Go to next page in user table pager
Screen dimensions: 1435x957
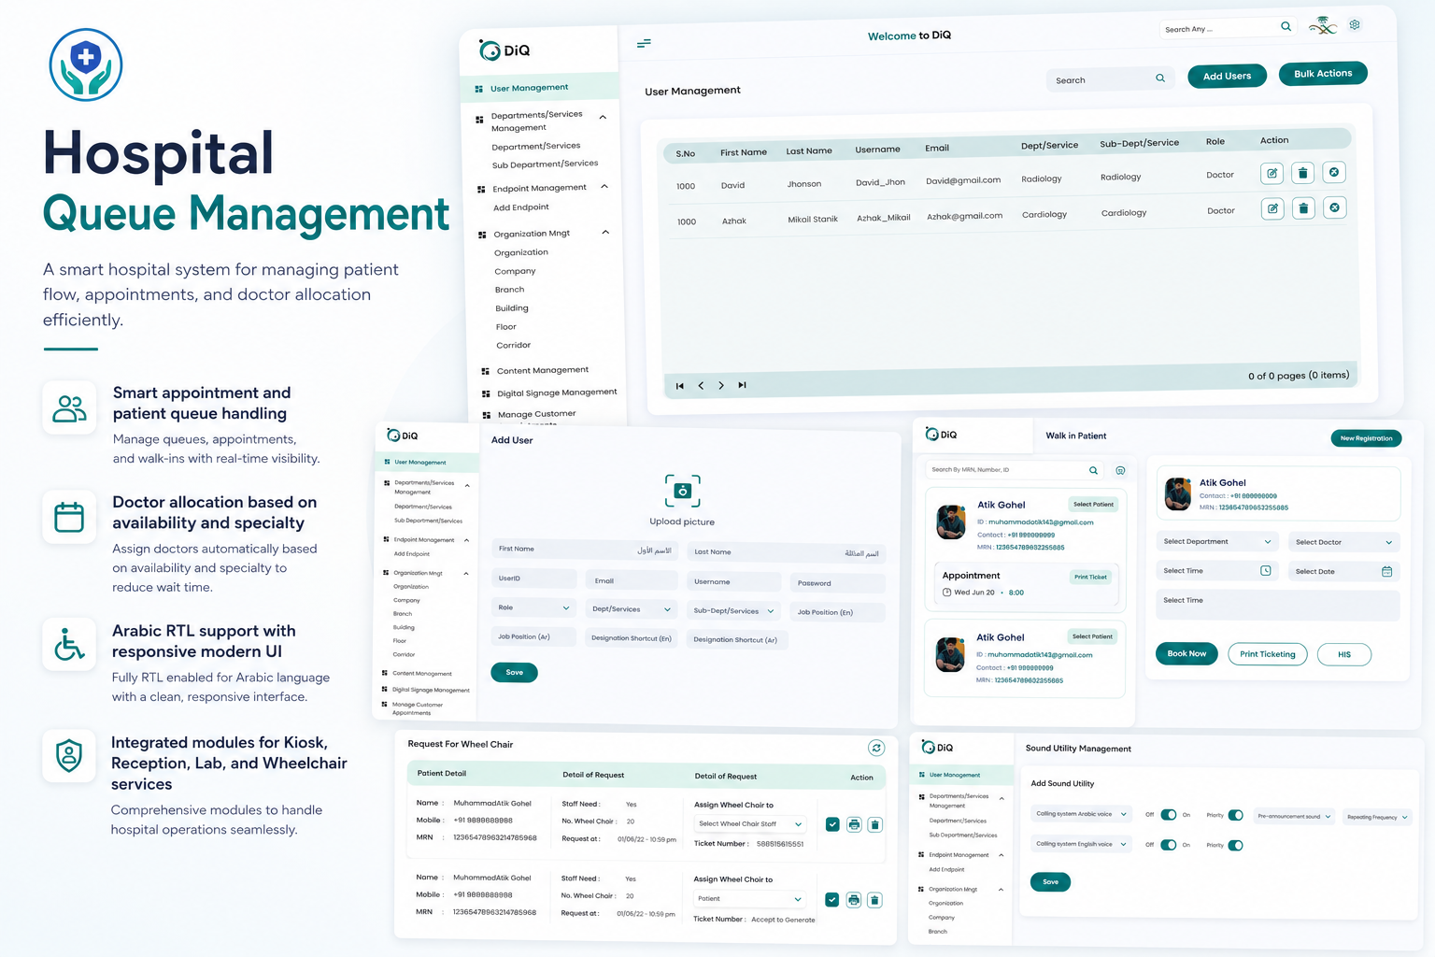[721, 385]
